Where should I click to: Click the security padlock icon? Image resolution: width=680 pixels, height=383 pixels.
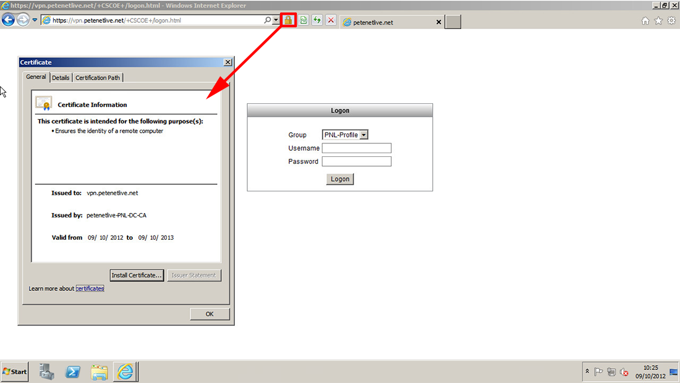click(x=289, y=20)
